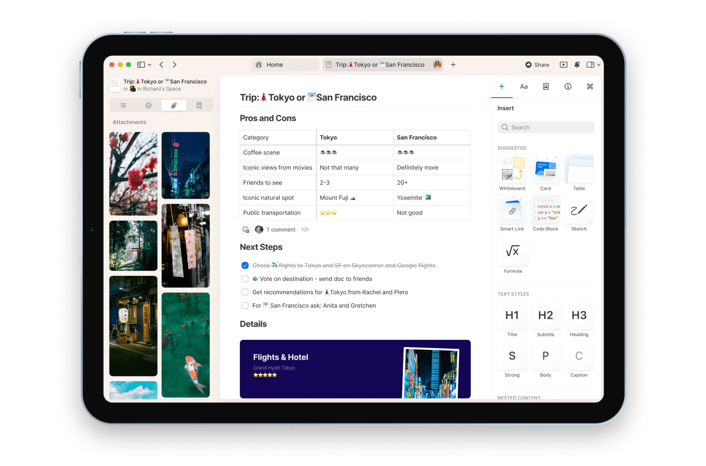Add a new tab with plus icon
The image size is (706, 466).
point(453,65)
